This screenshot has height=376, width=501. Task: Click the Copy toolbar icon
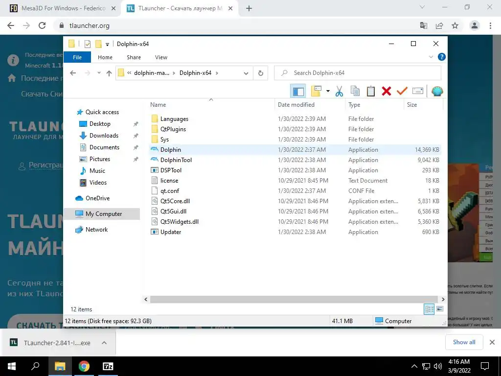[355, 91]
